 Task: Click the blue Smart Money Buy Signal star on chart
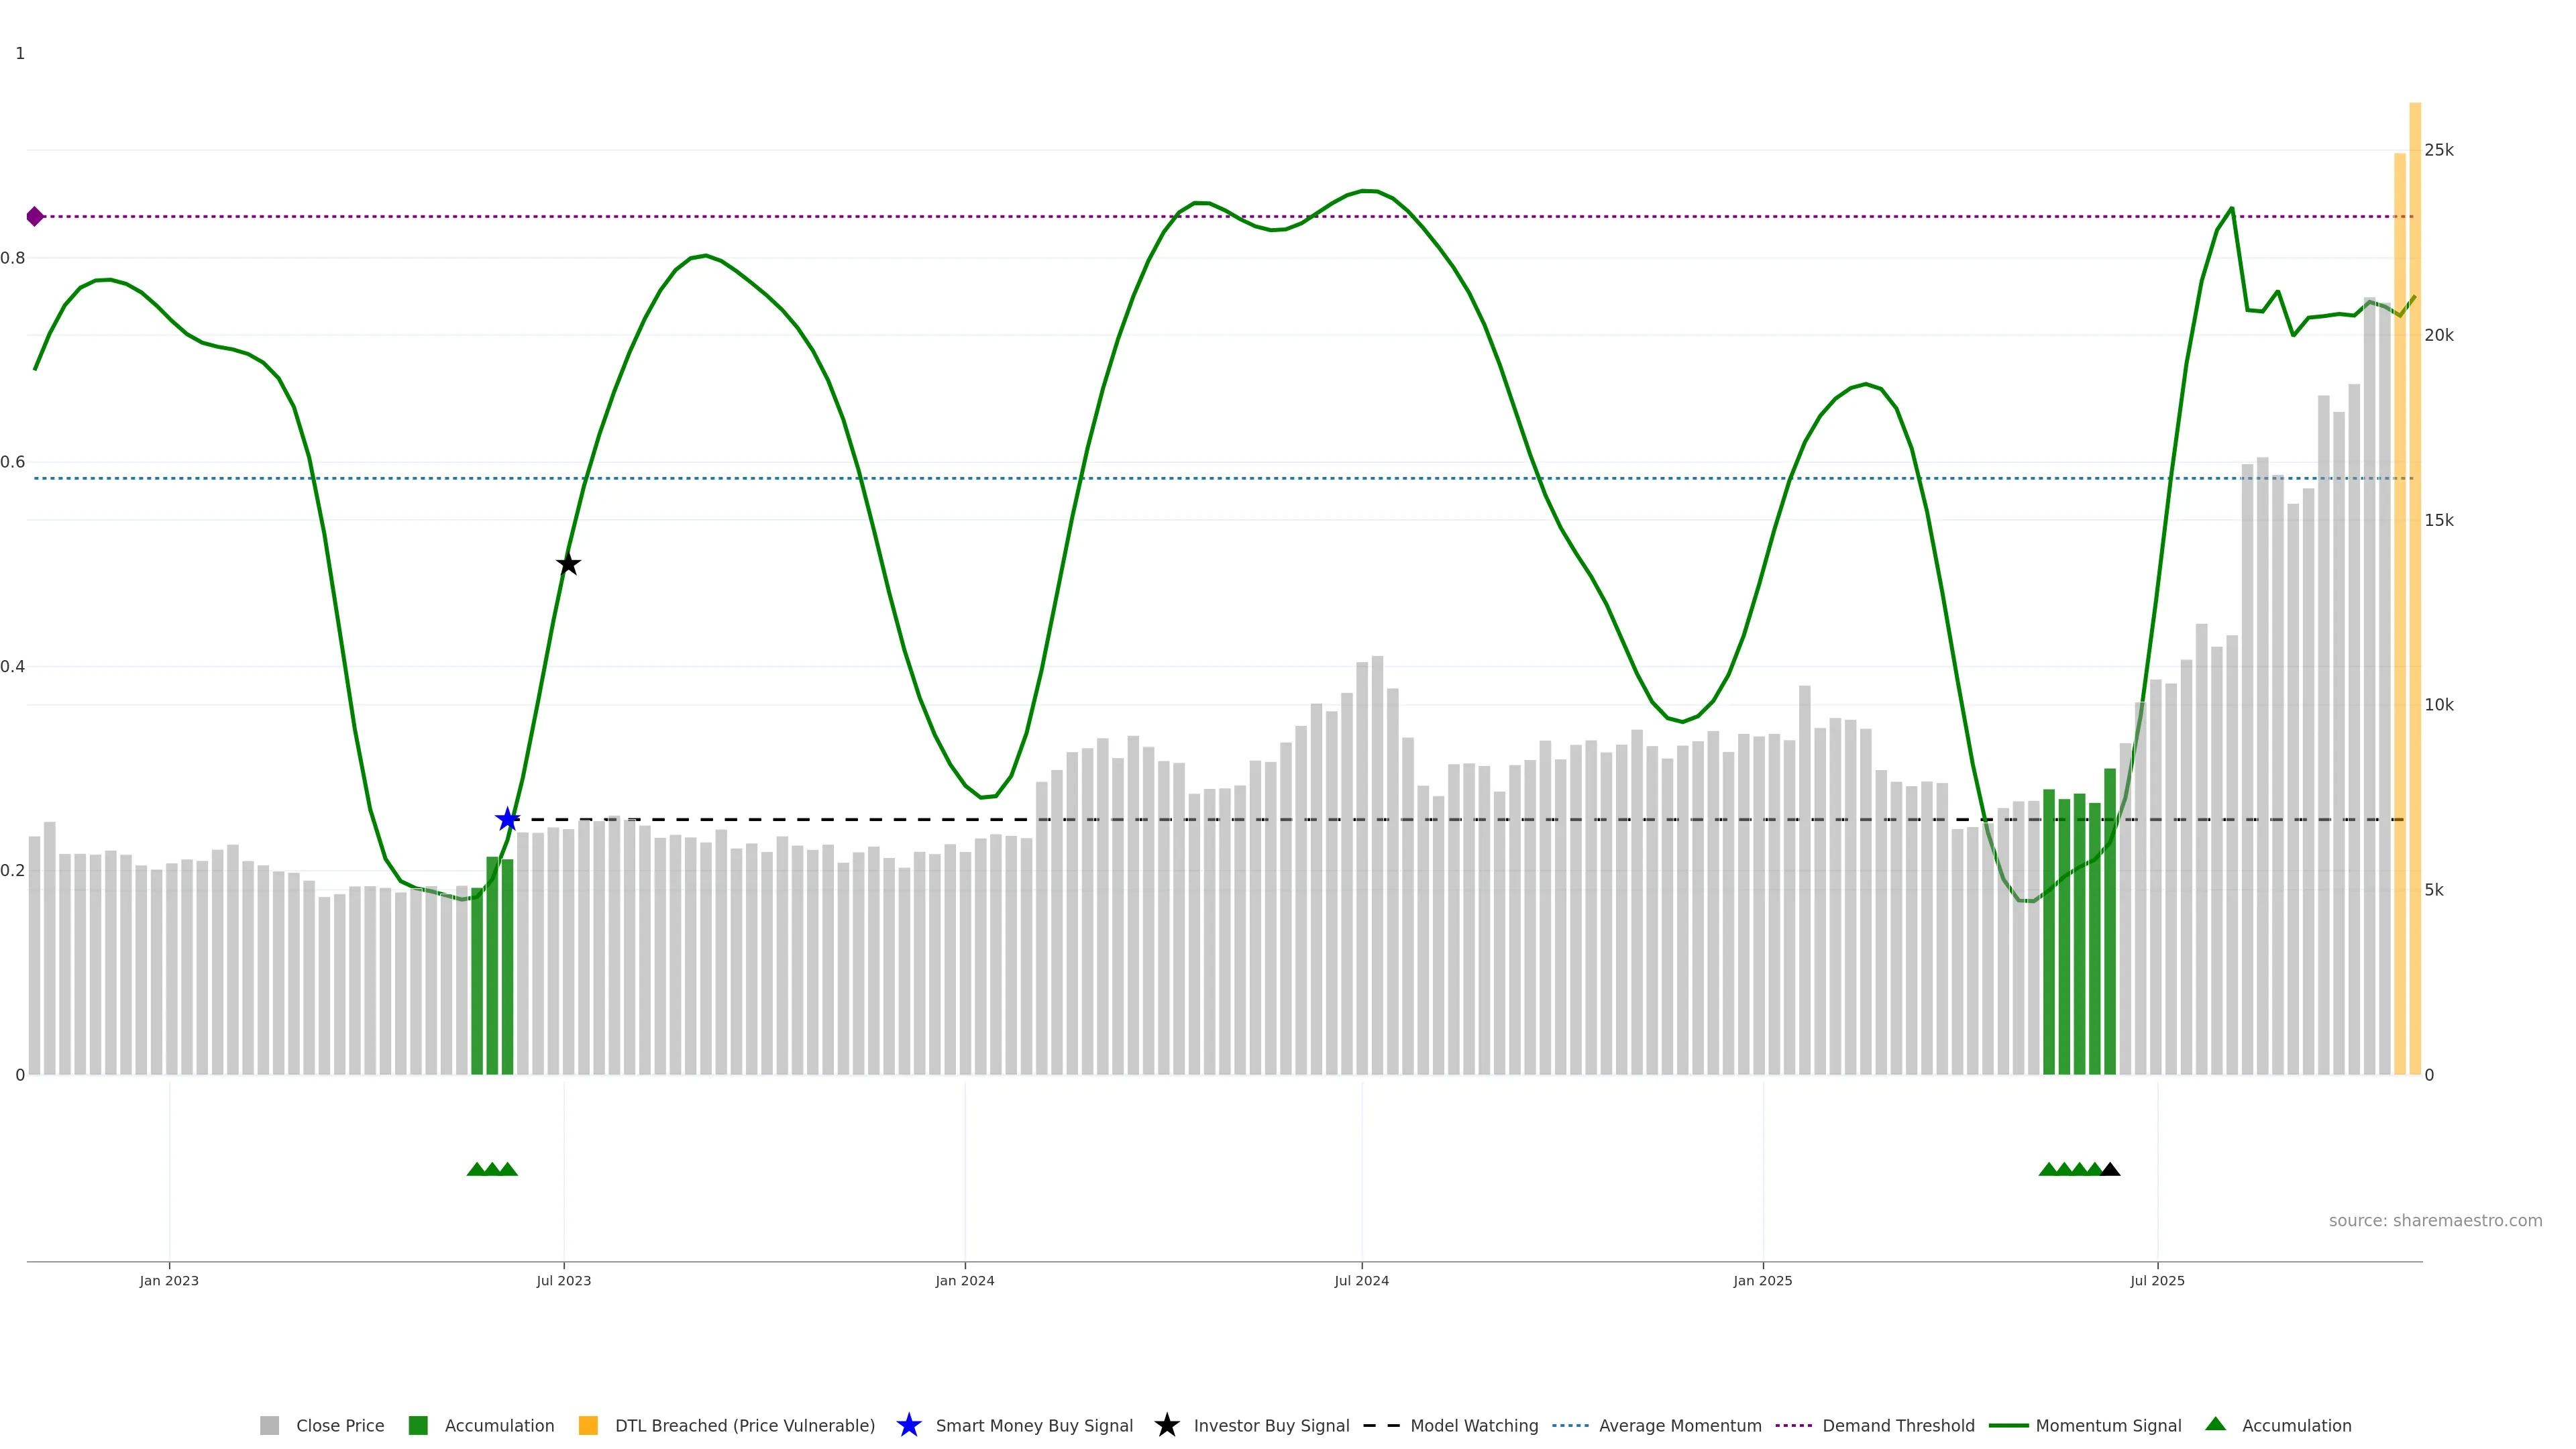[x=508, y=820]
